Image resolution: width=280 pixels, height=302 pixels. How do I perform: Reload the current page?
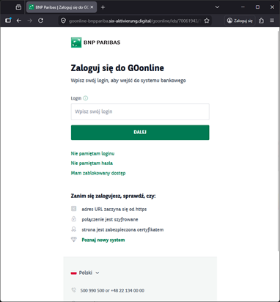point(40,21)
